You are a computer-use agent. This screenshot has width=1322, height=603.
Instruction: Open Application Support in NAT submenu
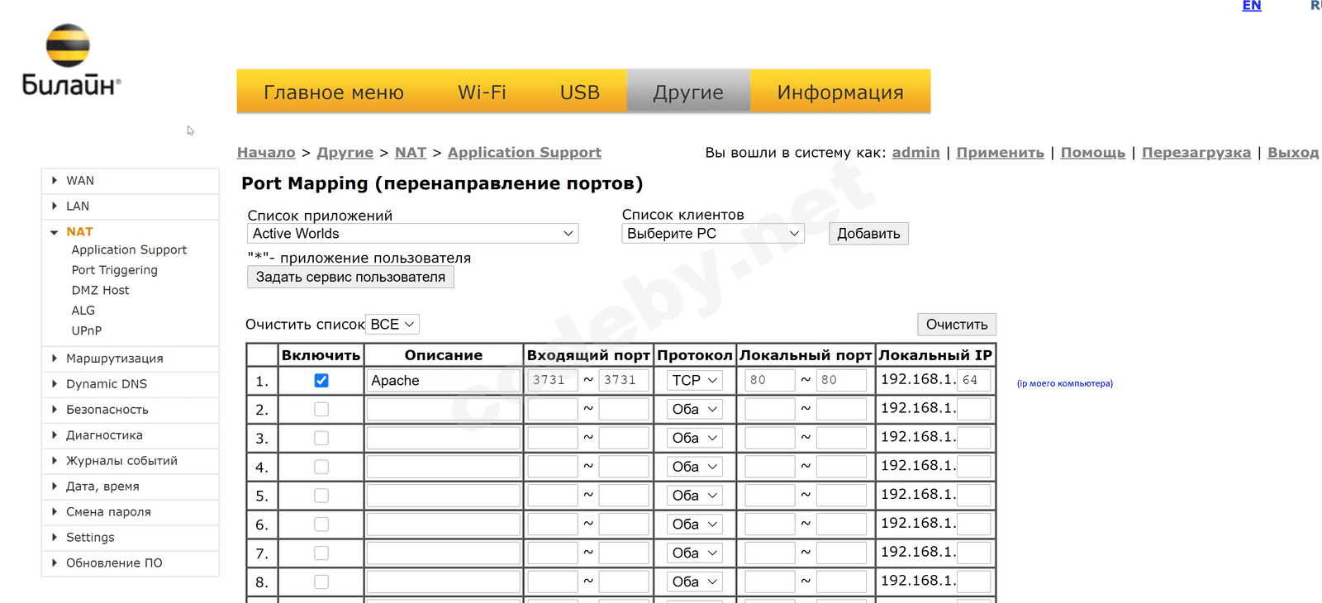tap(129, 249)
